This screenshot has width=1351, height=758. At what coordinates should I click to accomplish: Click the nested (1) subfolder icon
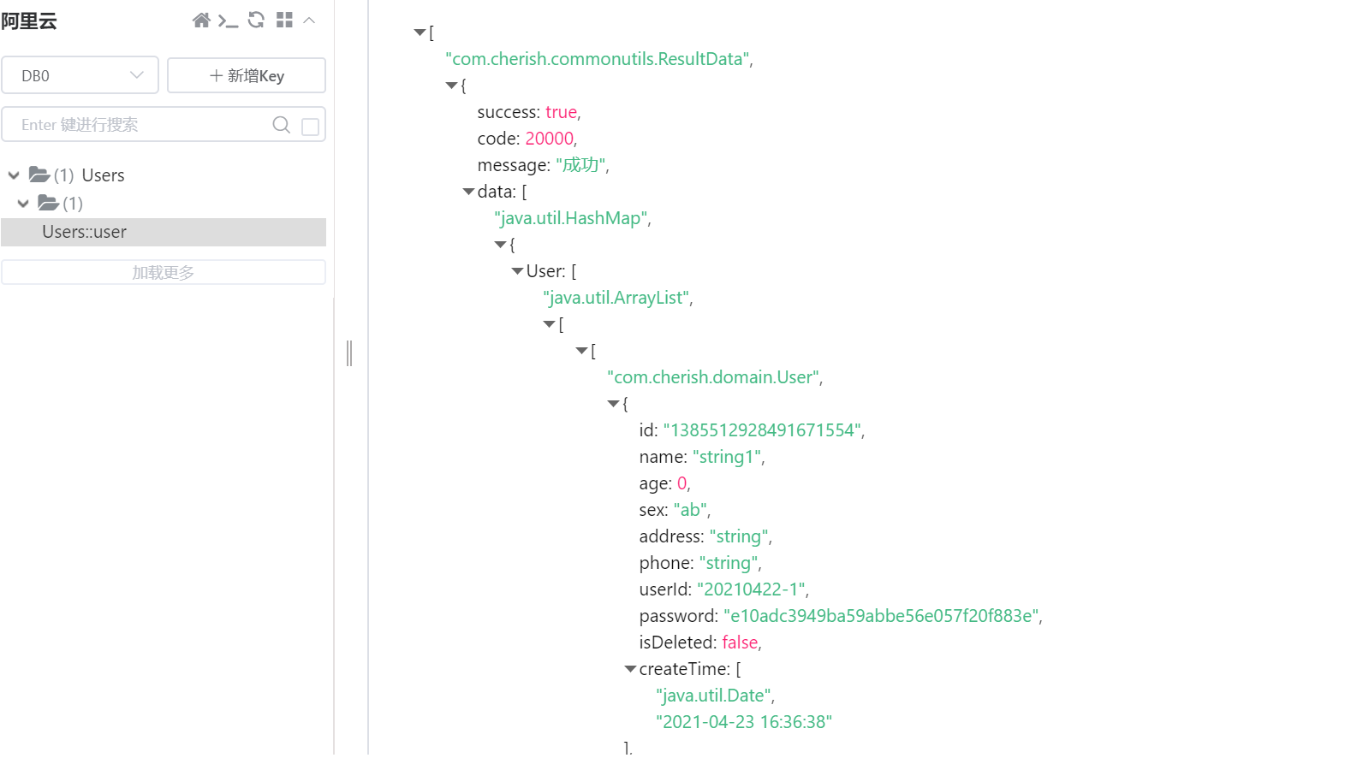pos(49,204)
